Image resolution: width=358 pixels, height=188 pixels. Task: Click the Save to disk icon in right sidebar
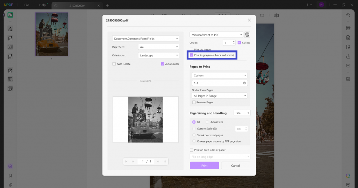348,79
